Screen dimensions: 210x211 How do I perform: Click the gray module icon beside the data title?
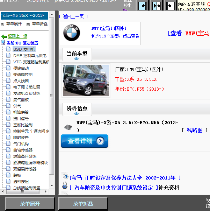pos(68,127)
